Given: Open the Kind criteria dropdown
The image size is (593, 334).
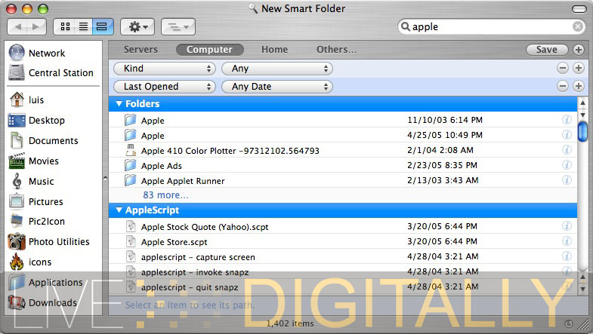Looking at the screenshot, I should (164, 68).
